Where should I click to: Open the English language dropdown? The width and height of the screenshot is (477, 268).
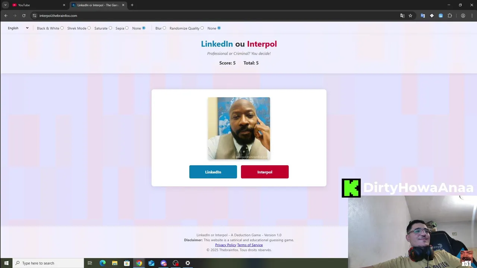(18, 28)
